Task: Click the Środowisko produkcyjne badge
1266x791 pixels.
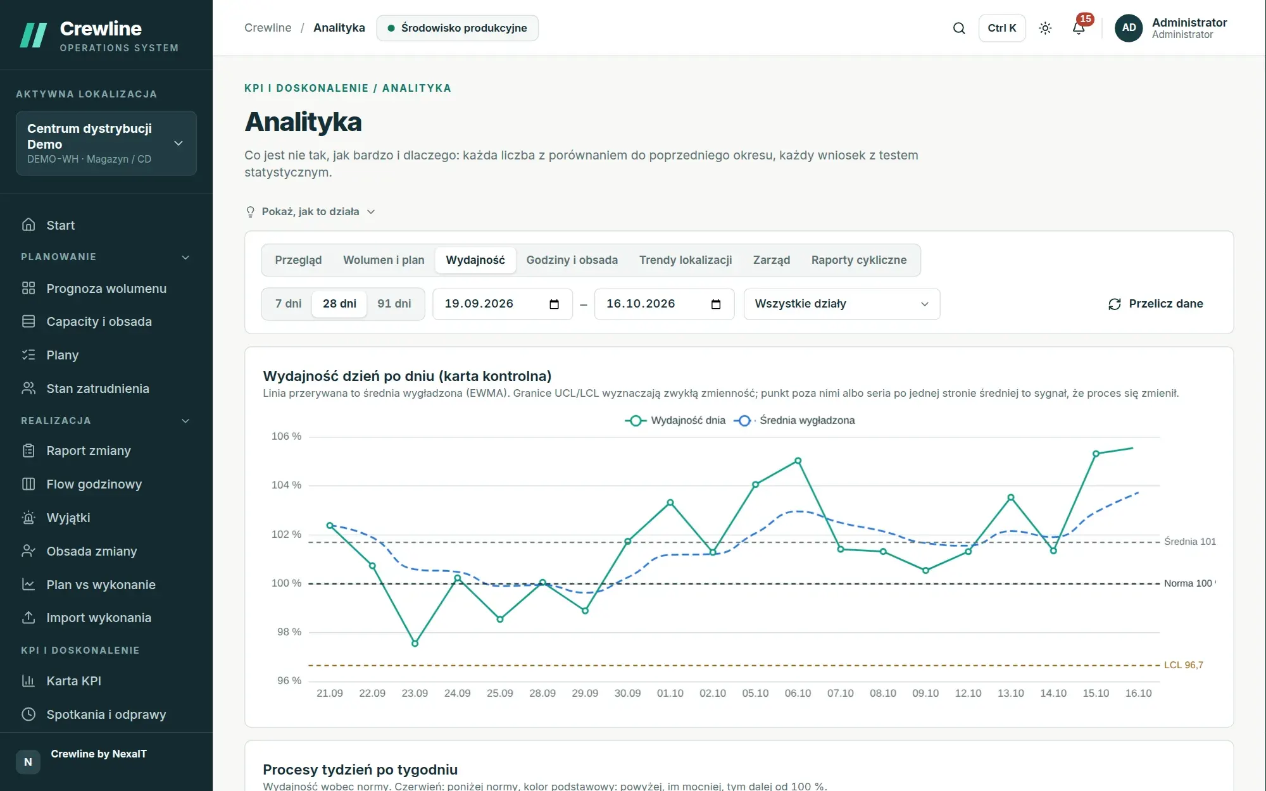Action: pos(457,28)
